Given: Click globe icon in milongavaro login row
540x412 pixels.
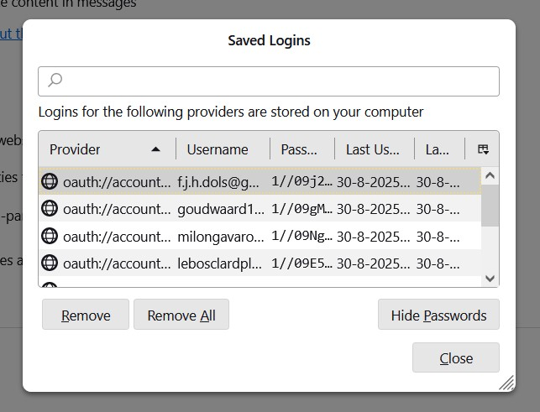Looking at the screenshot, I should point(50,236).
